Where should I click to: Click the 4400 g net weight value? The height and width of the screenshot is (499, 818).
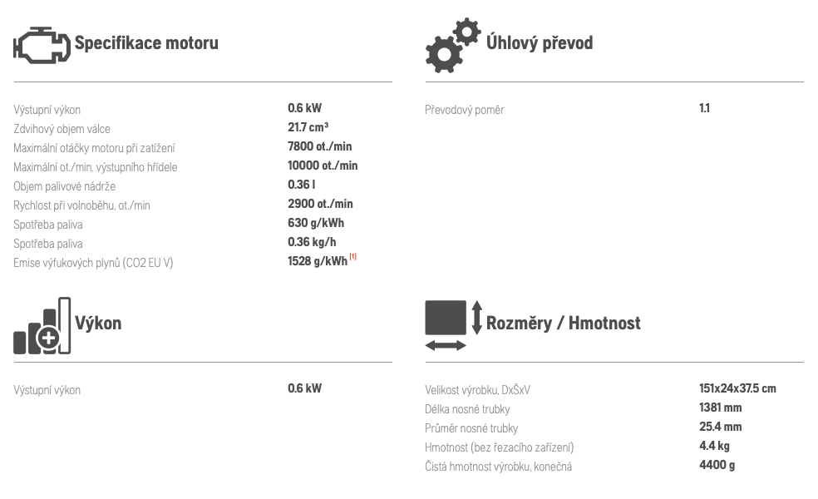click(717, 465)
